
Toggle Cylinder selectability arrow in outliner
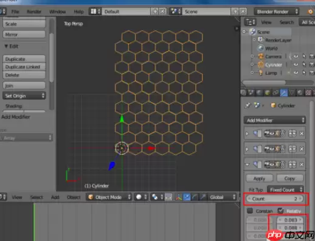pos(304,65)
